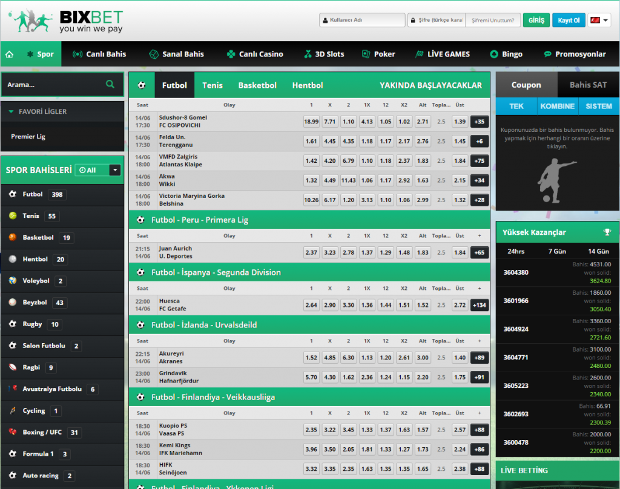Expand +134 more bets for Huesca match
The height and width of the screenshot is (489, 620).
pyautogui.click(x=480, y=305)
